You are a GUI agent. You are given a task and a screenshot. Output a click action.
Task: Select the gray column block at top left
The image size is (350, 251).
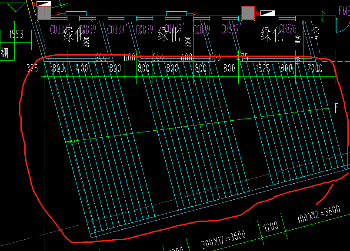(x=44, y=13)
